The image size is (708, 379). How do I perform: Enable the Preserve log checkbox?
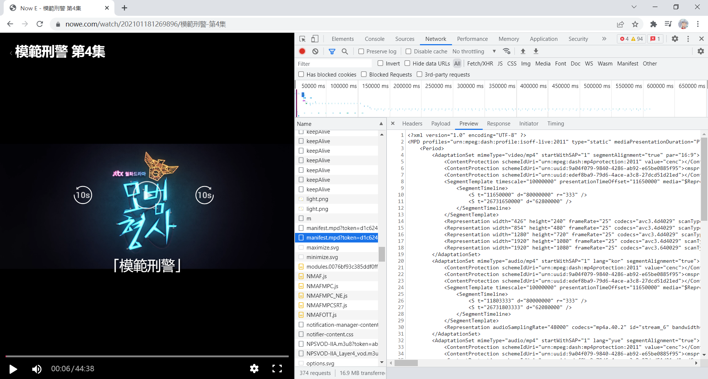pos(361,52)
